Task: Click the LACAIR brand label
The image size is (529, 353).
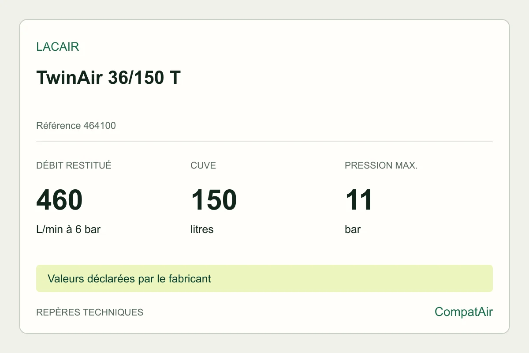Action: point(58,47)
